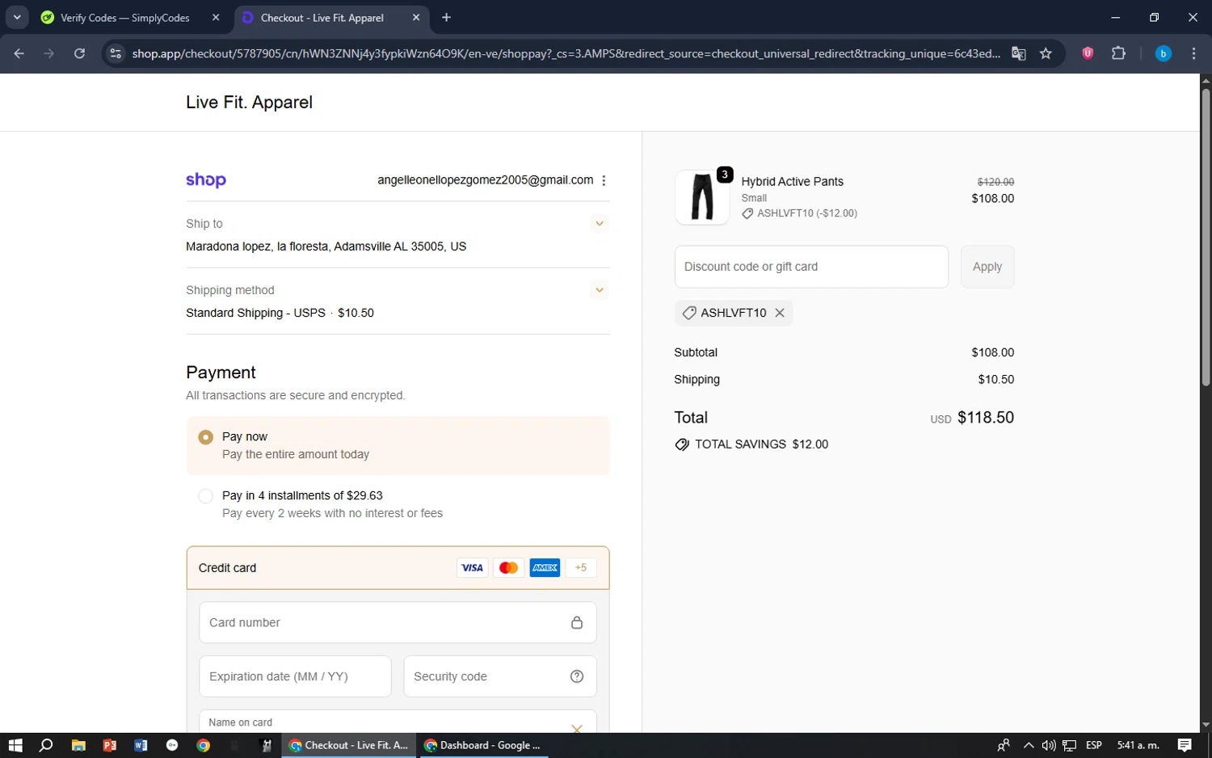Screen dimensions: 1212x758
Task: Click the security code help icon
Action: click(577, 676)
